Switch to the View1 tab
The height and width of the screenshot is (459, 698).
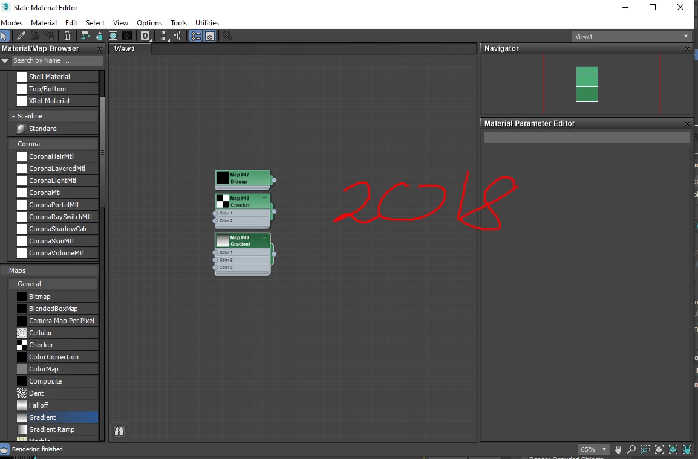pos(129,49)
